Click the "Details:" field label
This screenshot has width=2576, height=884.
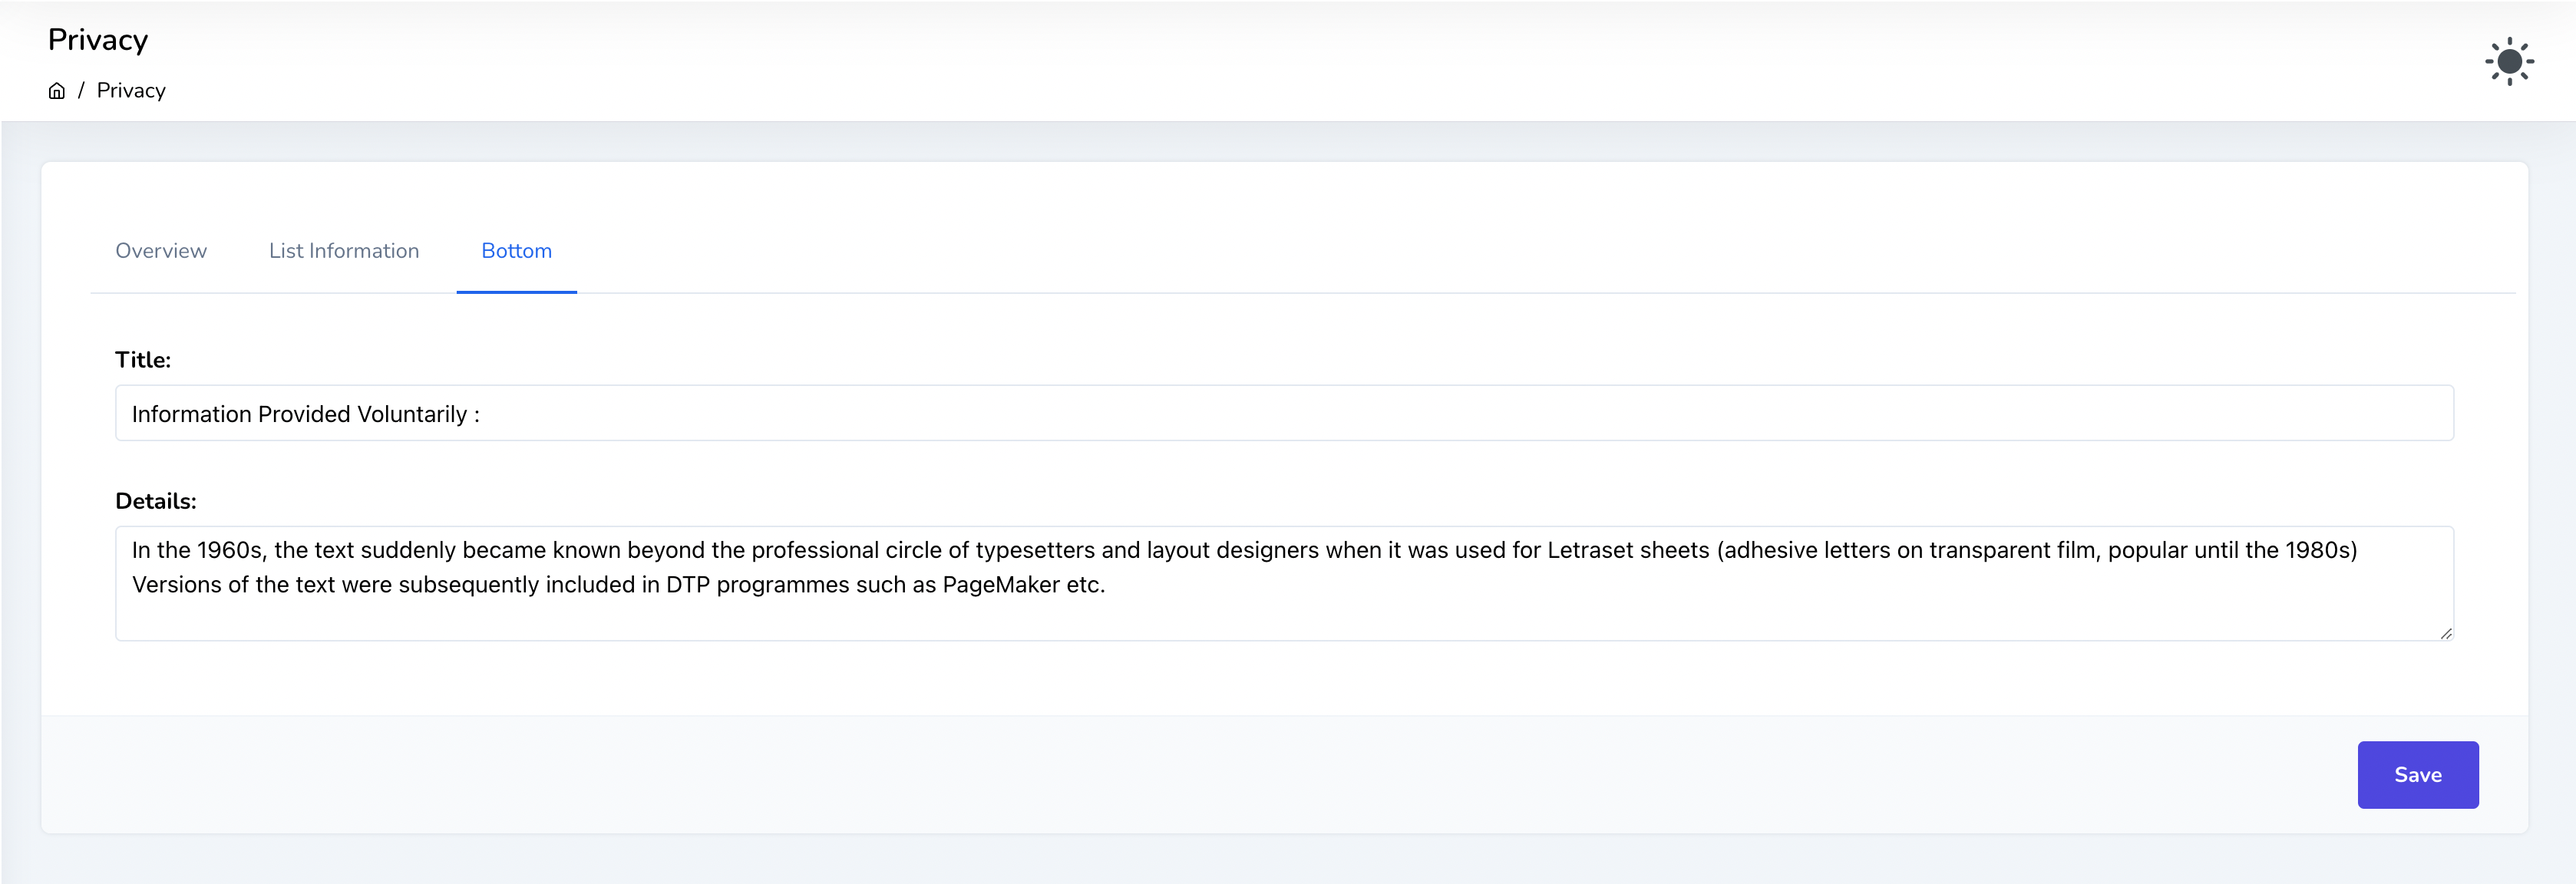pyautogui.click(x=156, y=501)
